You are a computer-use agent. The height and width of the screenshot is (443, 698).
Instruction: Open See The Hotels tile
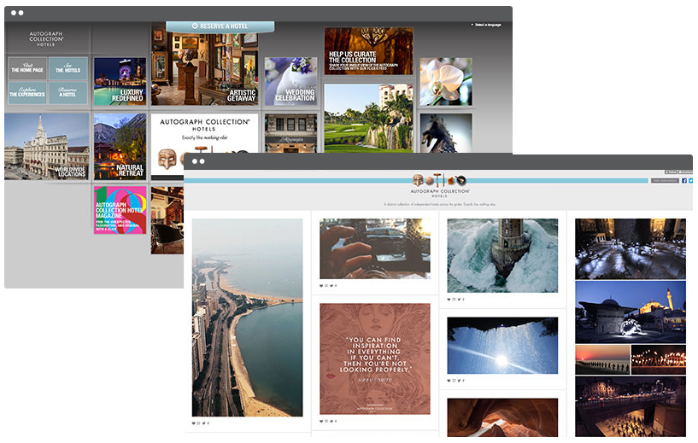68,68
